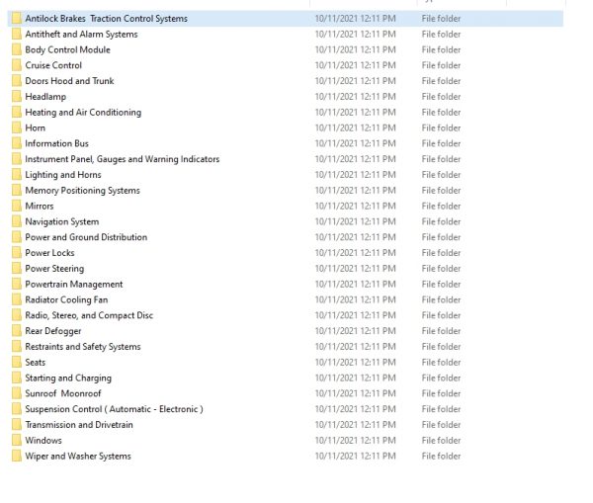Select the 'Radiator Cooling Fan' folder name
The image size is (593, 503).
[66, 299]
